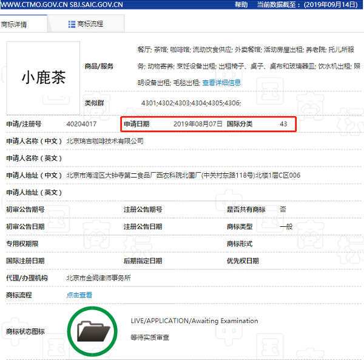This screenshot has height=360, width=364.
Task: Click the 是否共有商标 label
Action: (246, 209)
